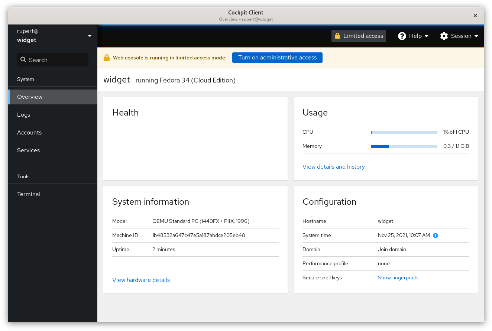Select Logs in the System sidebar
This screenshot has height=331, width=492.
click(x=23, y=114)
